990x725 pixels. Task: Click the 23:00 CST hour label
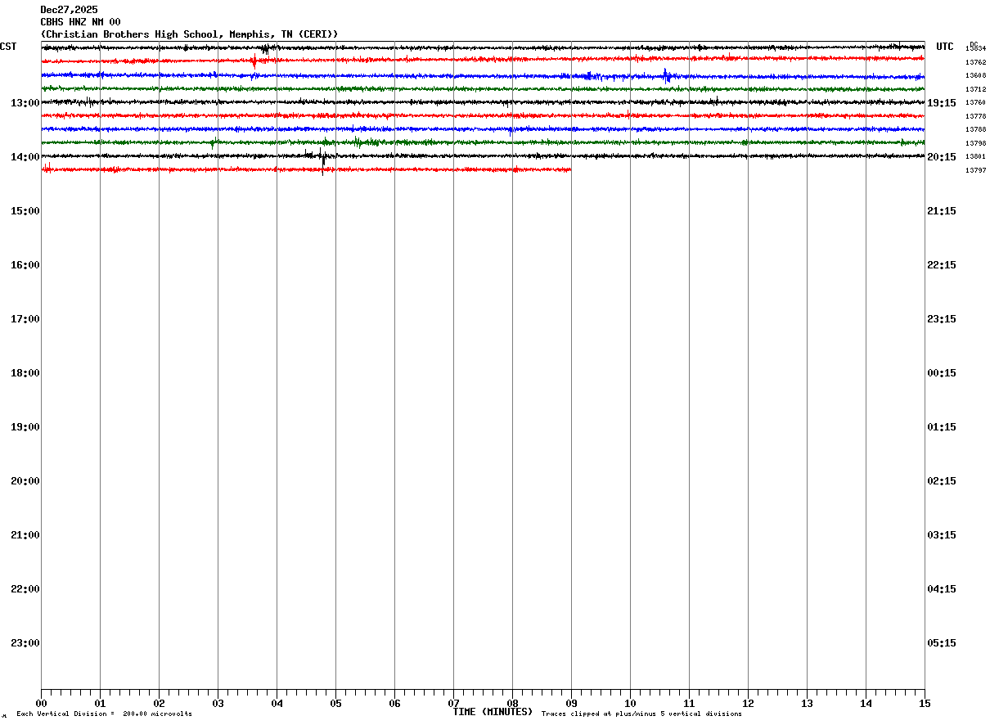pyautogui.click(x=25, y=642)
